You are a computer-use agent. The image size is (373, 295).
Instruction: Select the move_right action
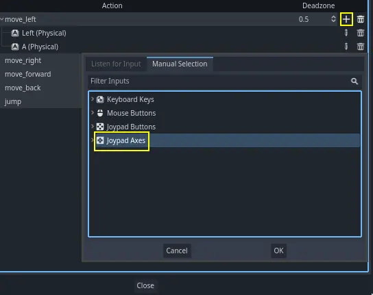(x=23, y=60)
